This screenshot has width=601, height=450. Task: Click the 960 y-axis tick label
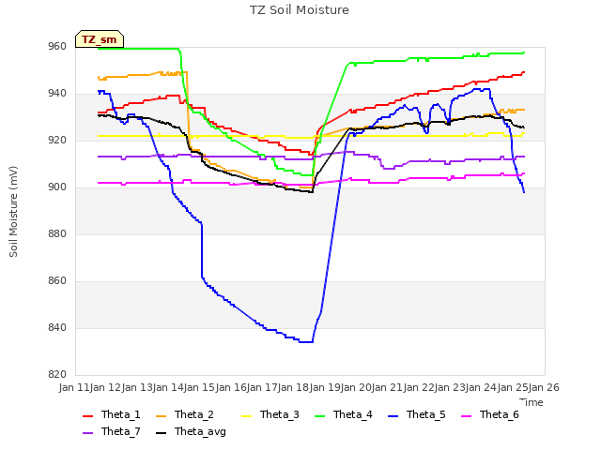(57, 47)
